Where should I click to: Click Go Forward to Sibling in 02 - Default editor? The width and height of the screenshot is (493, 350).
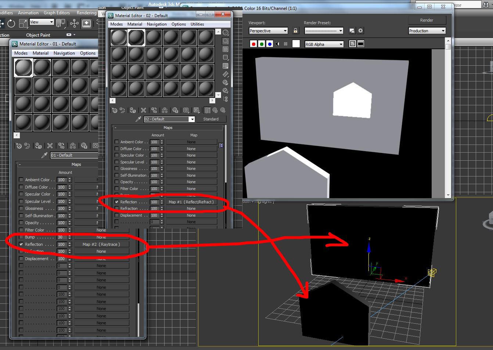pyautogui.click(x=222, y=110)
